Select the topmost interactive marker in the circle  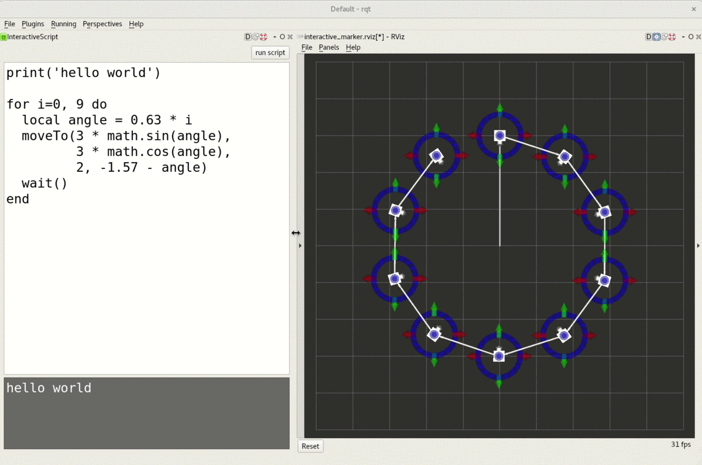click(500, 136)
